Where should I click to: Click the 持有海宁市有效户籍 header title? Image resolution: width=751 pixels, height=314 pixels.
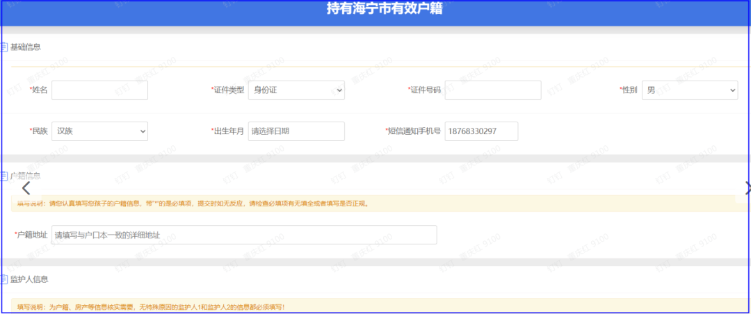(385, 8)
